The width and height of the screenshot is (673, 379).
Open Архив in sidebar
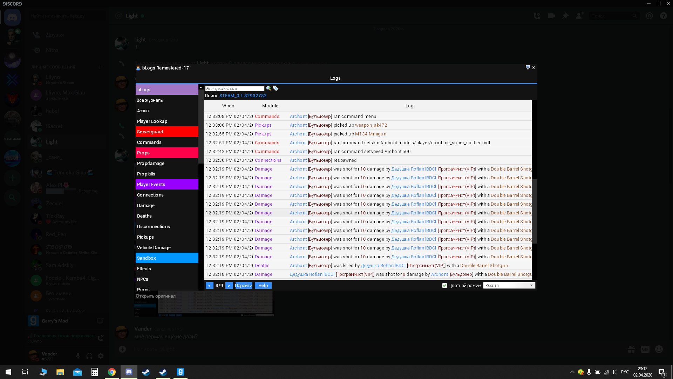167,111
